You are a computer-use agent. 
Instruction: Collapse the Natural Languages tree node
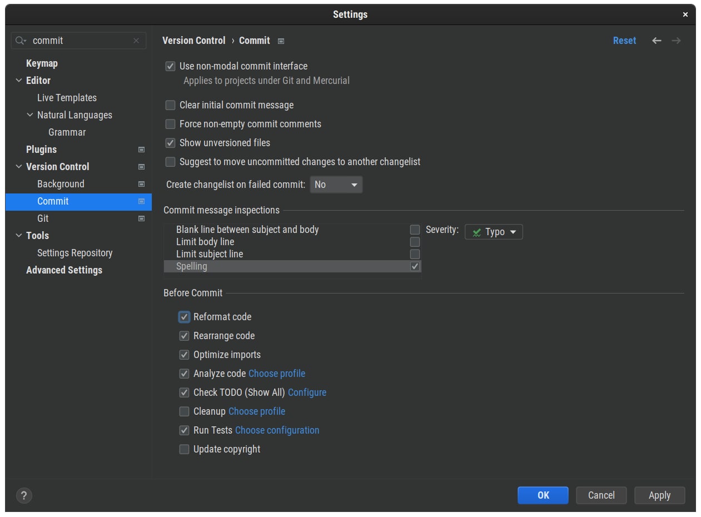[x=30, y=115]
